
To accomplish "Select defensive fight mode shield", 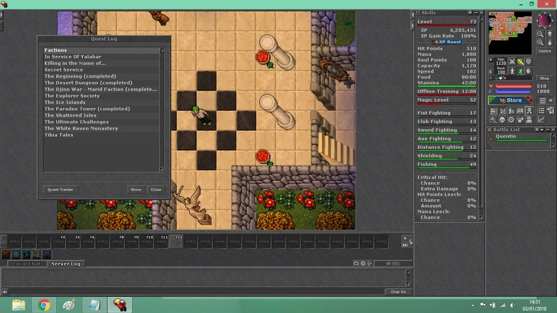I will [529, 62].
